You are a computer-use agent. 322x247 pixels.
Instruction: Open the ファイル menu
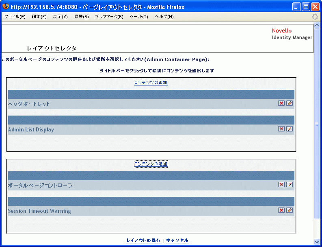tap(15, 17)
